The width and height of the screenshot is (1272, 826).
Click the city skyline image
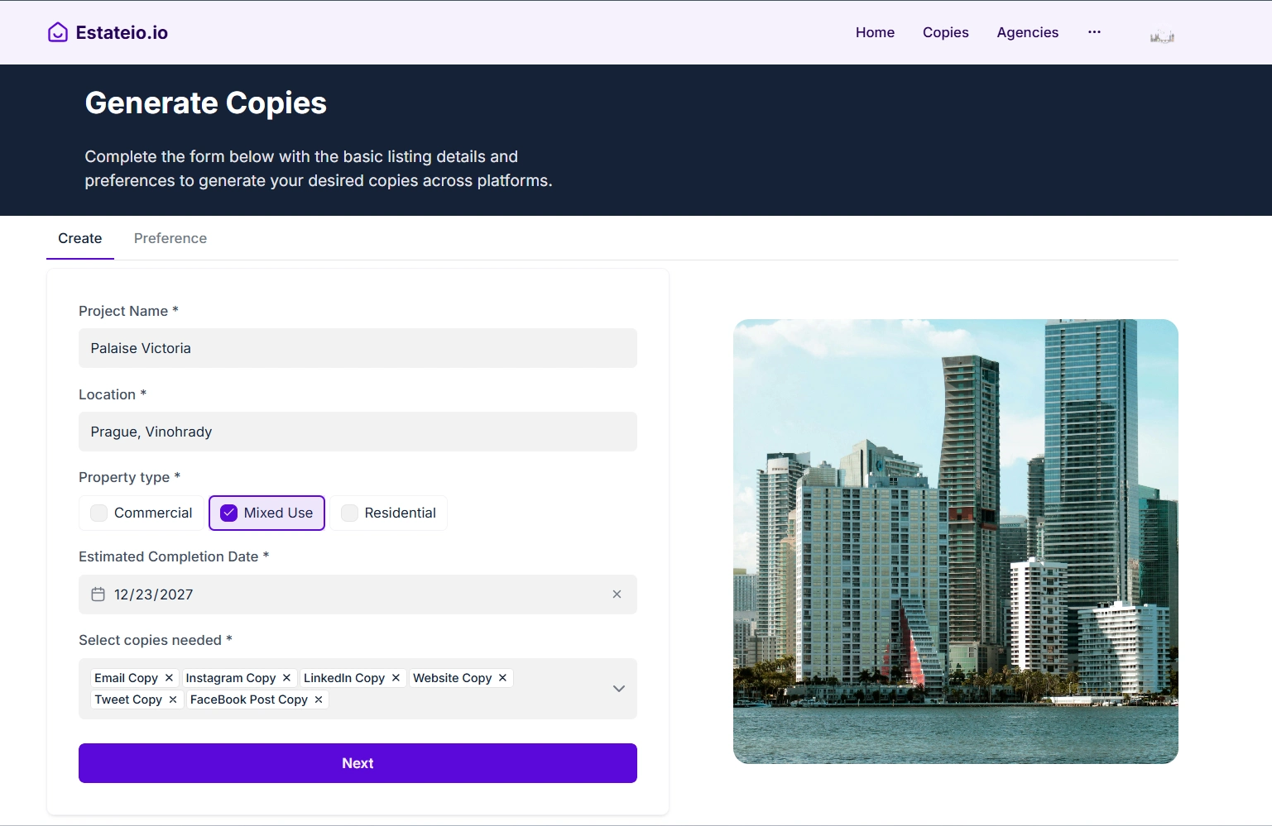tap(955, 542)
